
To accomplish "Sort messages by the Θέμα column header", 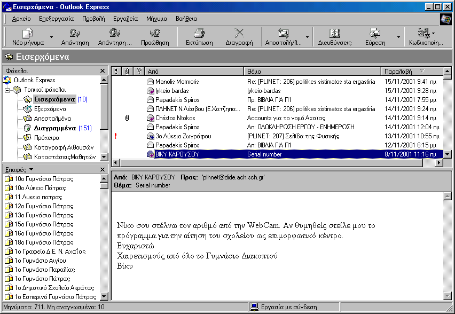I will pos(312,71).
